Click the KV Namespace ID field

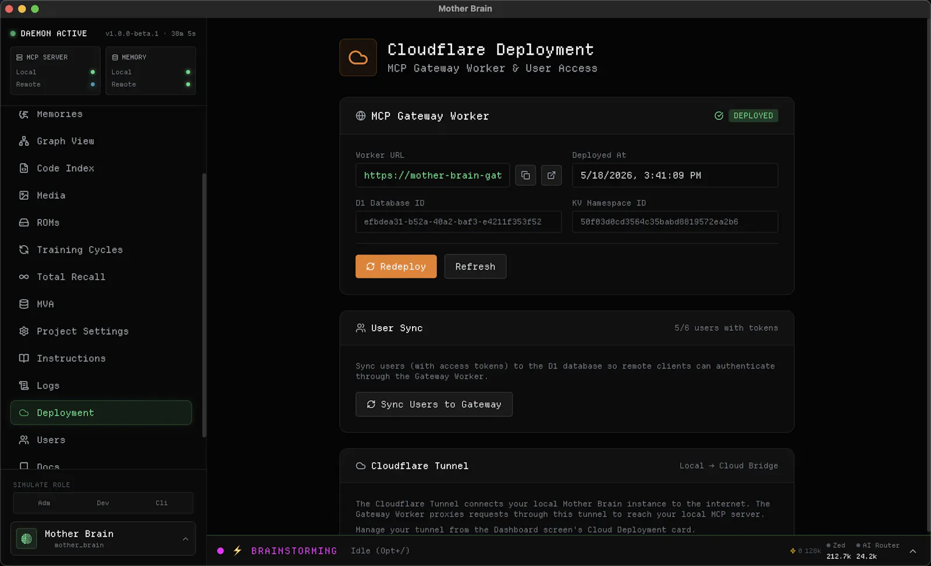[675, 222]
